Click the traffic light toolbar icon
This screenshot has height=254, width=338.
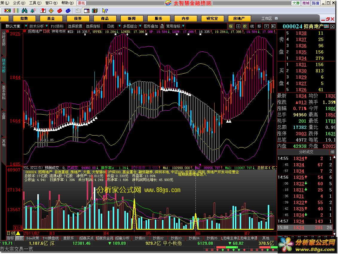(x=7, y=10)
